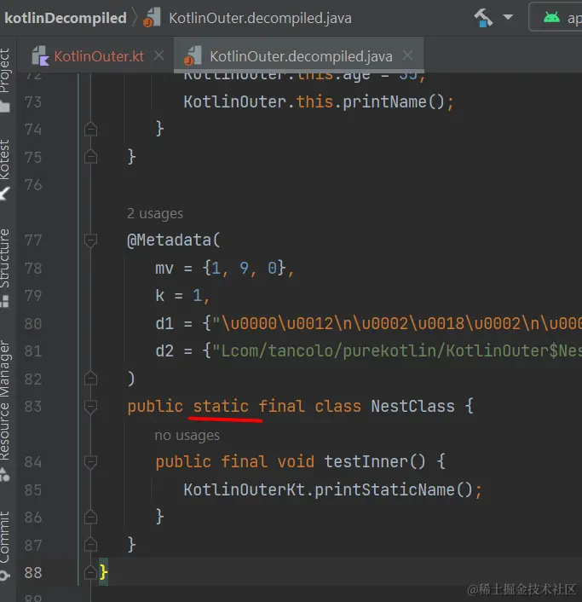582x602 pixels.
Task: Click the 'mv' metadata field
Action: pyautogui.click(x=164, y=269)
